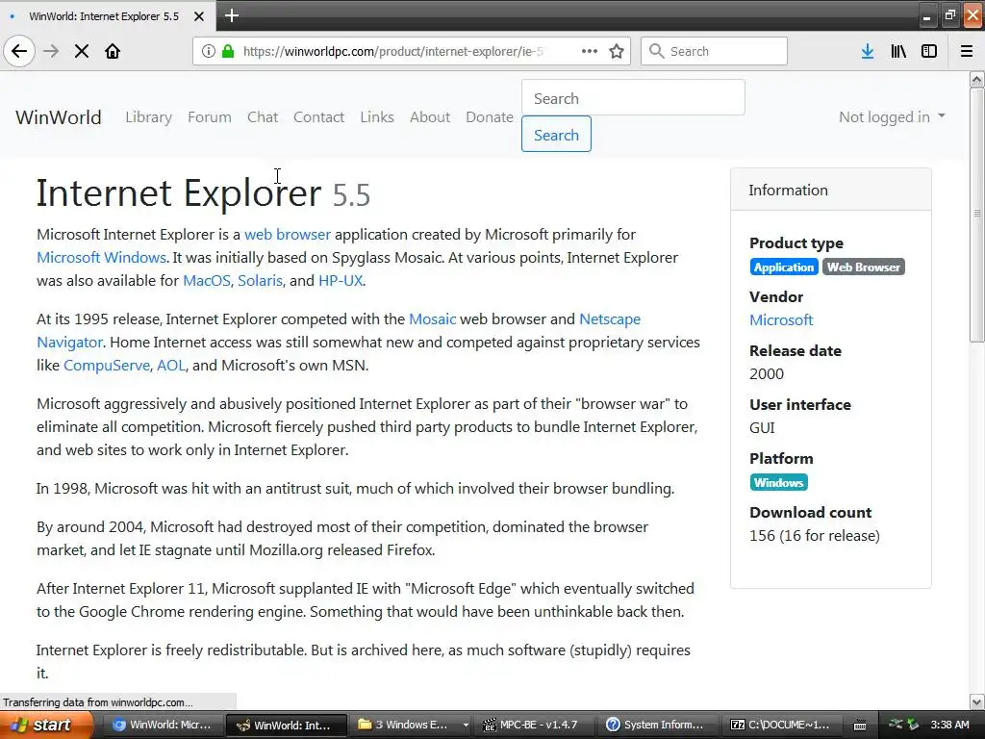The width and height of the screenshot is (985, 739).
Task: Expand the Windows Explorer group arrow
Action: coord(466,725)
